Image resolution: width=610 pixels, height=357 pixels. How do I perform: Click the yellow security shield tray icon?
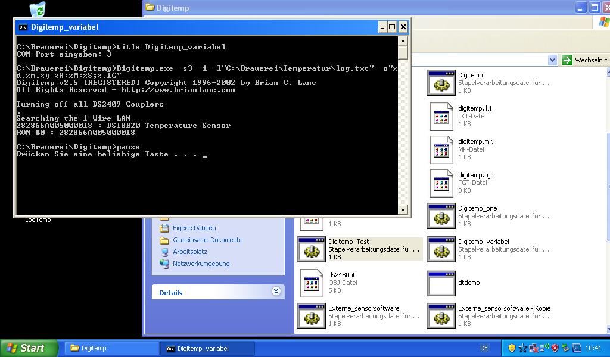pos(511,348)
